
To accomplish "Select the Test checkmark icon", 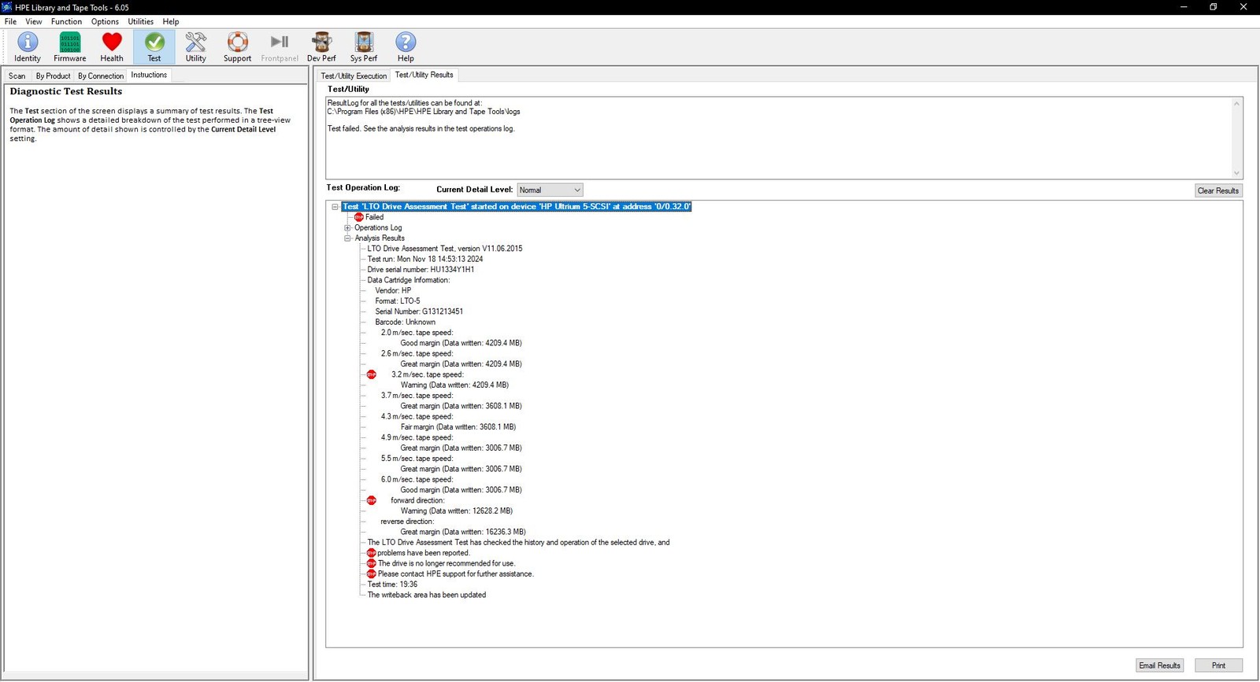I will pyautogui.click(x=154, y=46).
